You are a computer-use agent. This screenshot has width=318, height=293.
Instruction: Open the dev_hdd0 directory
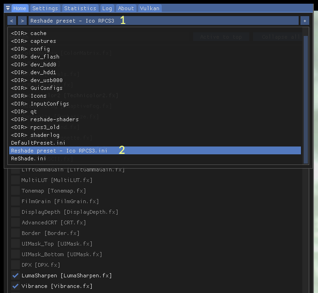pos(155,64)
